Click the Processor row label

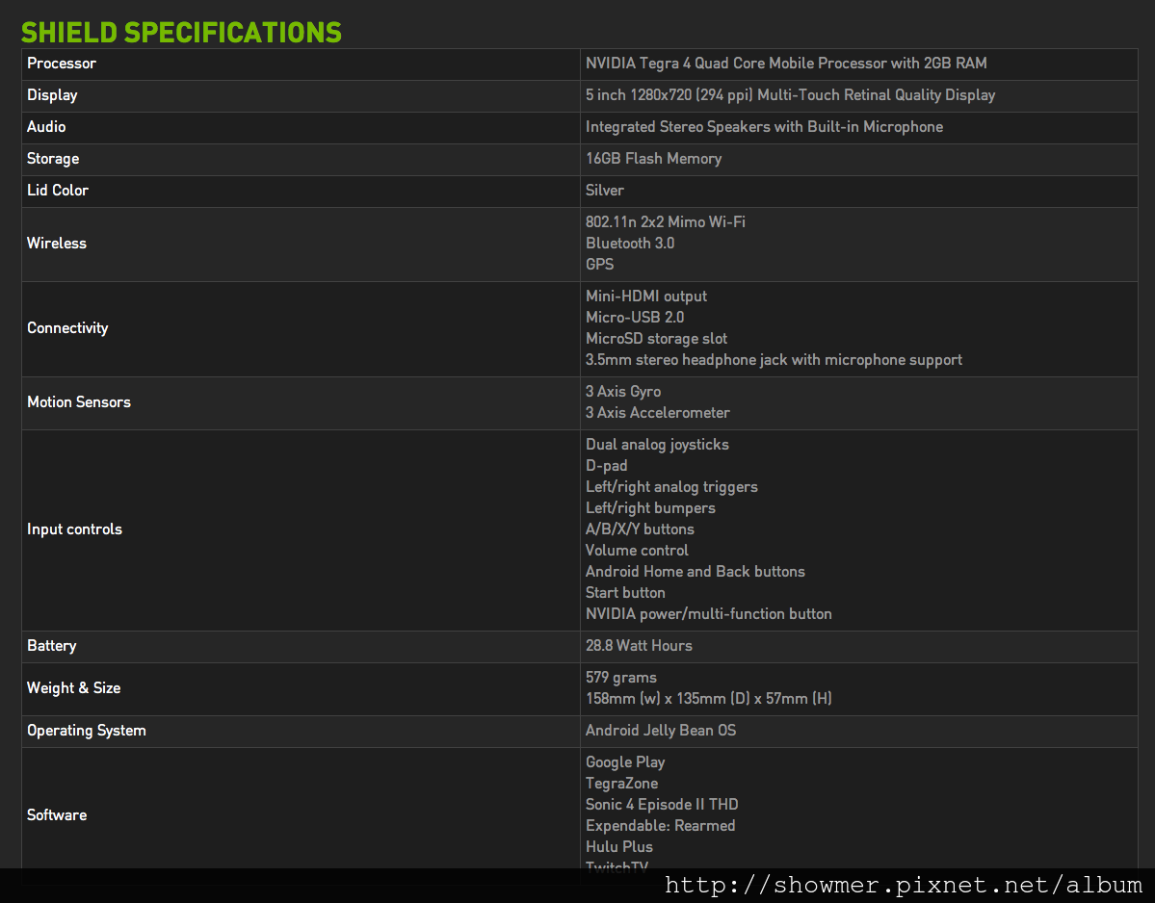(x=62, y=64)
